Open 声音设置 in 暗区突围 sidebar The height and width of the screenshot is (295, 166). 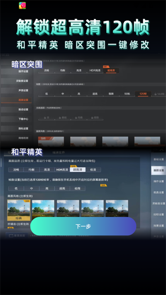16,90
